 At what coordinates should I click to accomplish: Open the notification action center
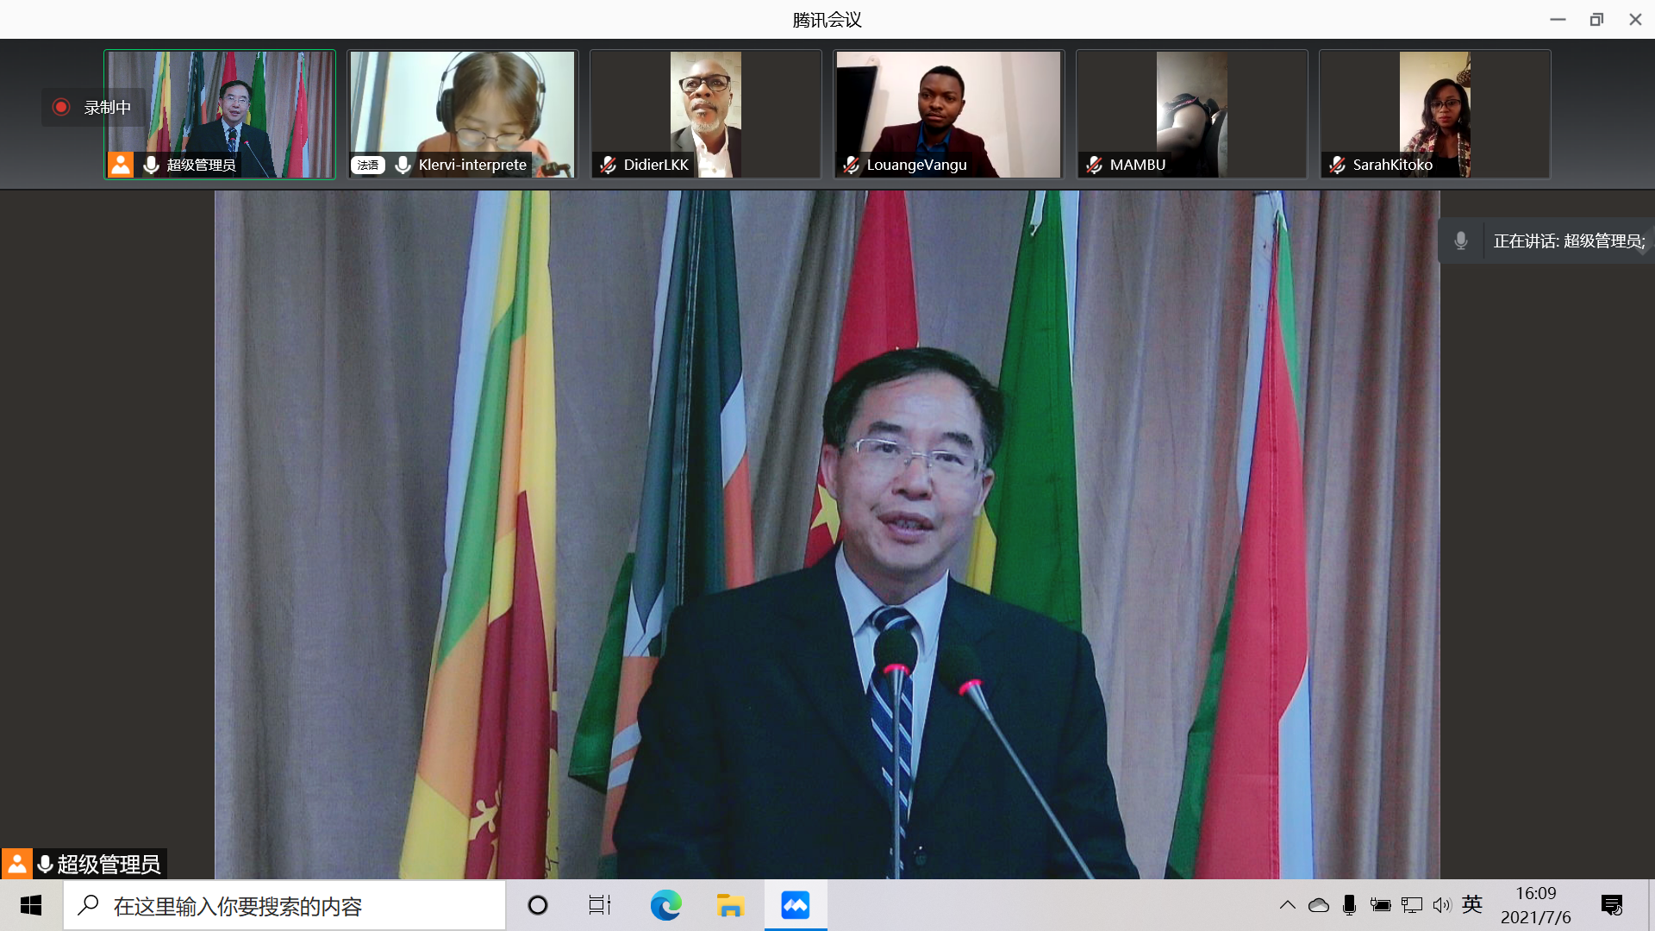click(1612, 905)
